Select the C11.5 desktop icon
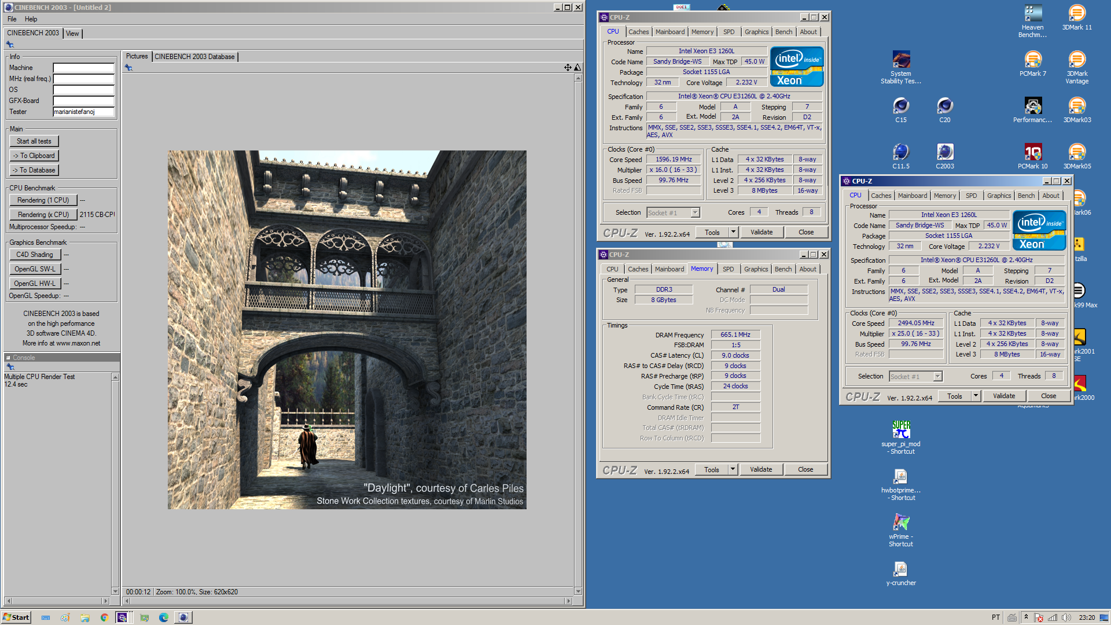Screen dimensions: 1111x625 point(901,156)
